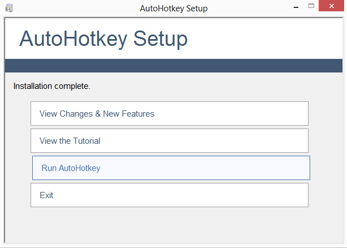Click the word Tutorial in the second button

coord(87,141)
